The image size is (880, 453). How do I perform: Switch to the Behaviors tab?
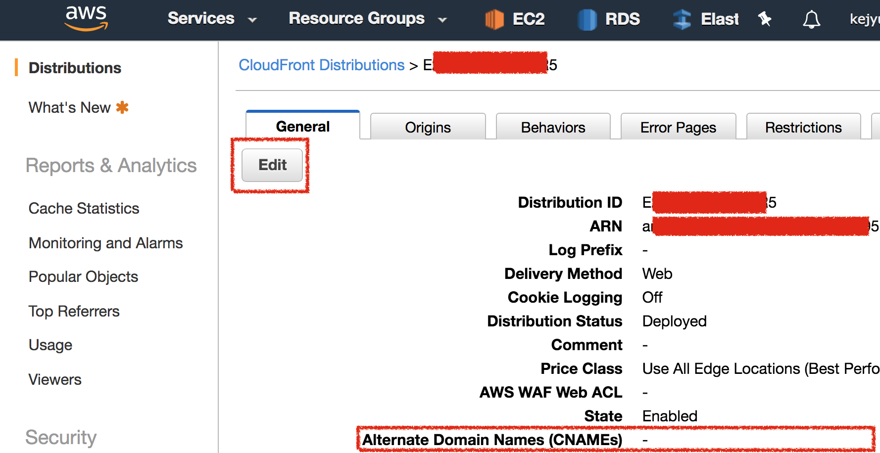coord(553,127)
